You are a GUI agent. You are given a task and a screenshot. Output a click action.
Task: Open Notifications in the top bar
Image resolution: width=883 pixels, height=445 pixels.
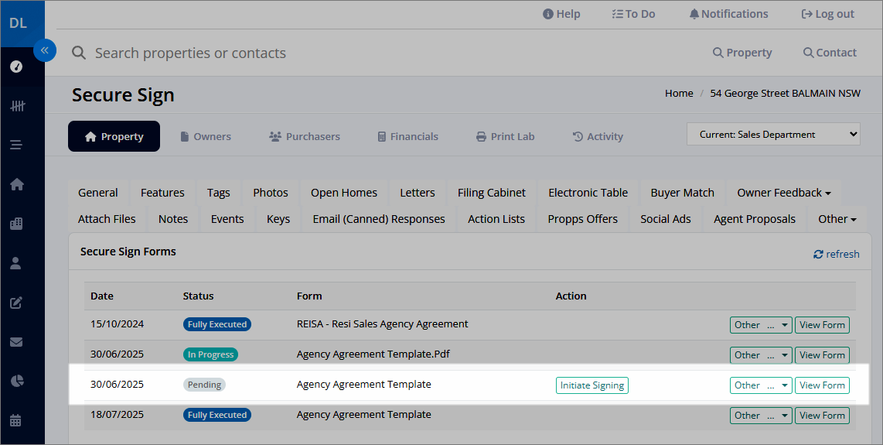click(728, 14)
